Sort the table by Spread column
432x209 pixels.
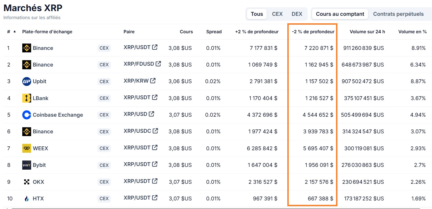click(x=214, y=31)
